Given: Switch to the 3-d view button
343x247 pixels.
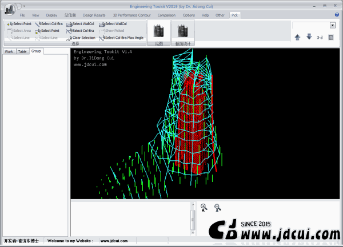Looking at the screenshot, I should 320,38.
